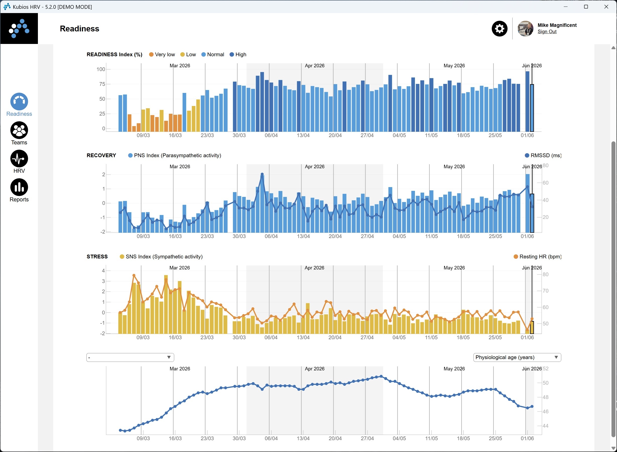Screen dimensions: 617x452
Task: Click Mike Magnificent's profile photo
Action: point(525,29)
